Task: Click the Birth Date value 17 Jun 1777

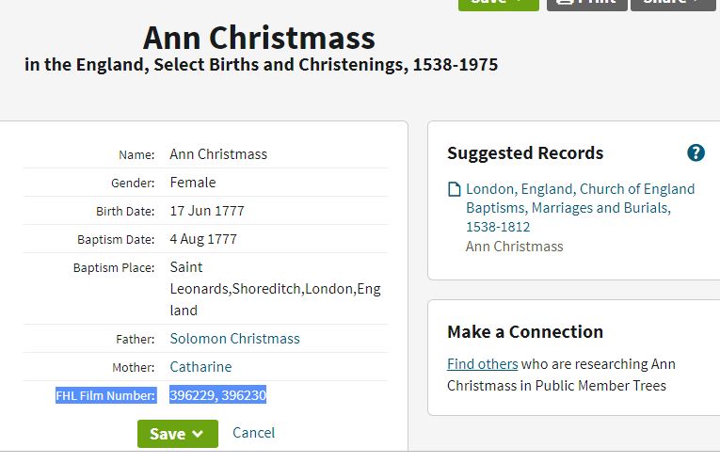Action: (207, 211)
